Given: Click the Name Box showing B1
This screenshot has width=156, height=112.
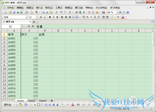Looking at the screenshot, I should 11,26.
